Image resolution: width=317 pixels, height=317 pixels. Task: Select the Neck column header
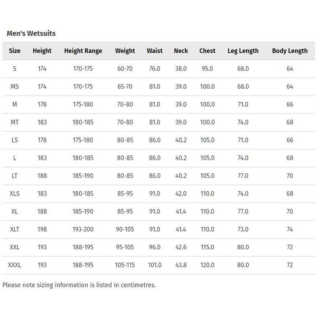(x=181, y=51)
